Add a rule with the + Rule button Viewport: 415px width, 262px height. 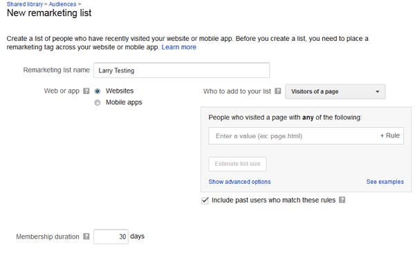pos(390,135)
